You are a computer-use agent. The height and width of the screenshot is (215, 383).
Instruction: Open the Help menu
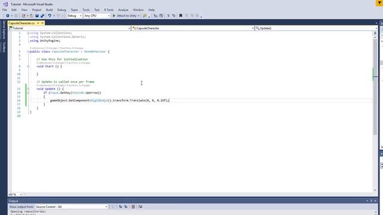tap(151, 10)
